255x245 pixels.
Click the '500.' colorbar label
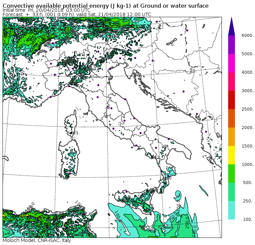pyautogui.click(x=248, y=183)
